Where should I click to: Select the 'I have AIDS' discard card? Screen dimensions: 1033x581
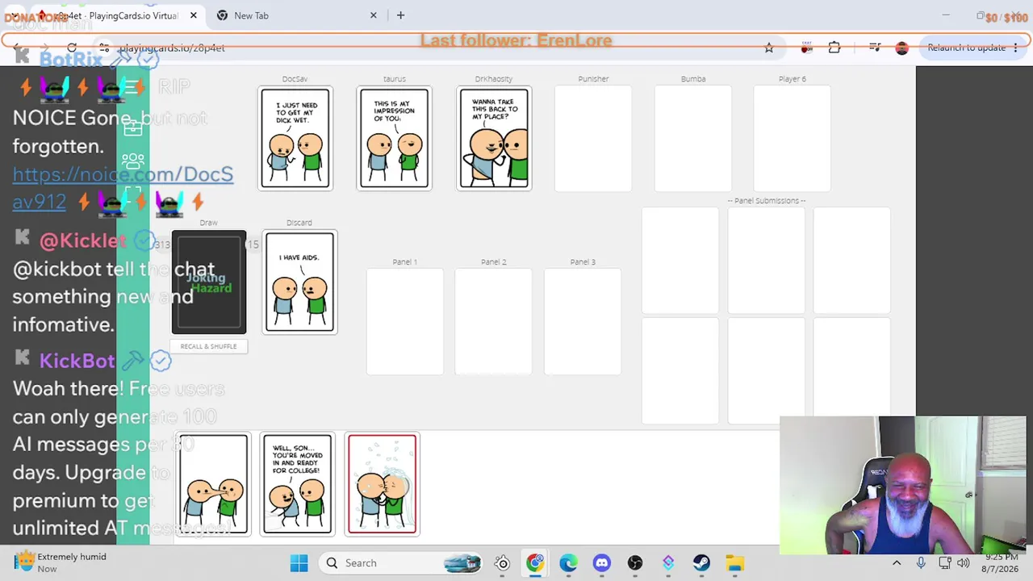[299, 282]
